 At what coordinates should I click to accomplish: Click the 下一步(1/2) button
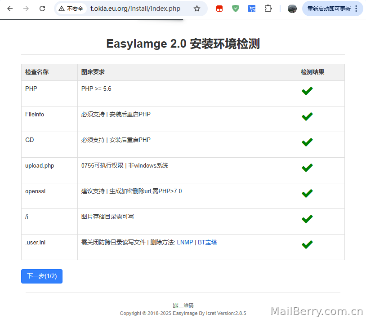42,276
